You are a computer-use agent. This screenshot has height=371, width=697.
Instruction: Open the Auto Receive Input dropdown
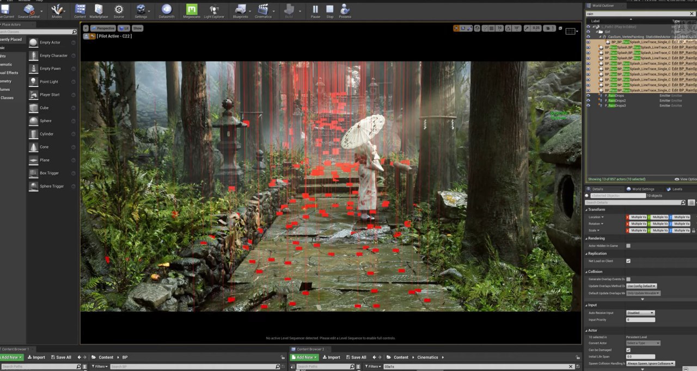point(640,313)
